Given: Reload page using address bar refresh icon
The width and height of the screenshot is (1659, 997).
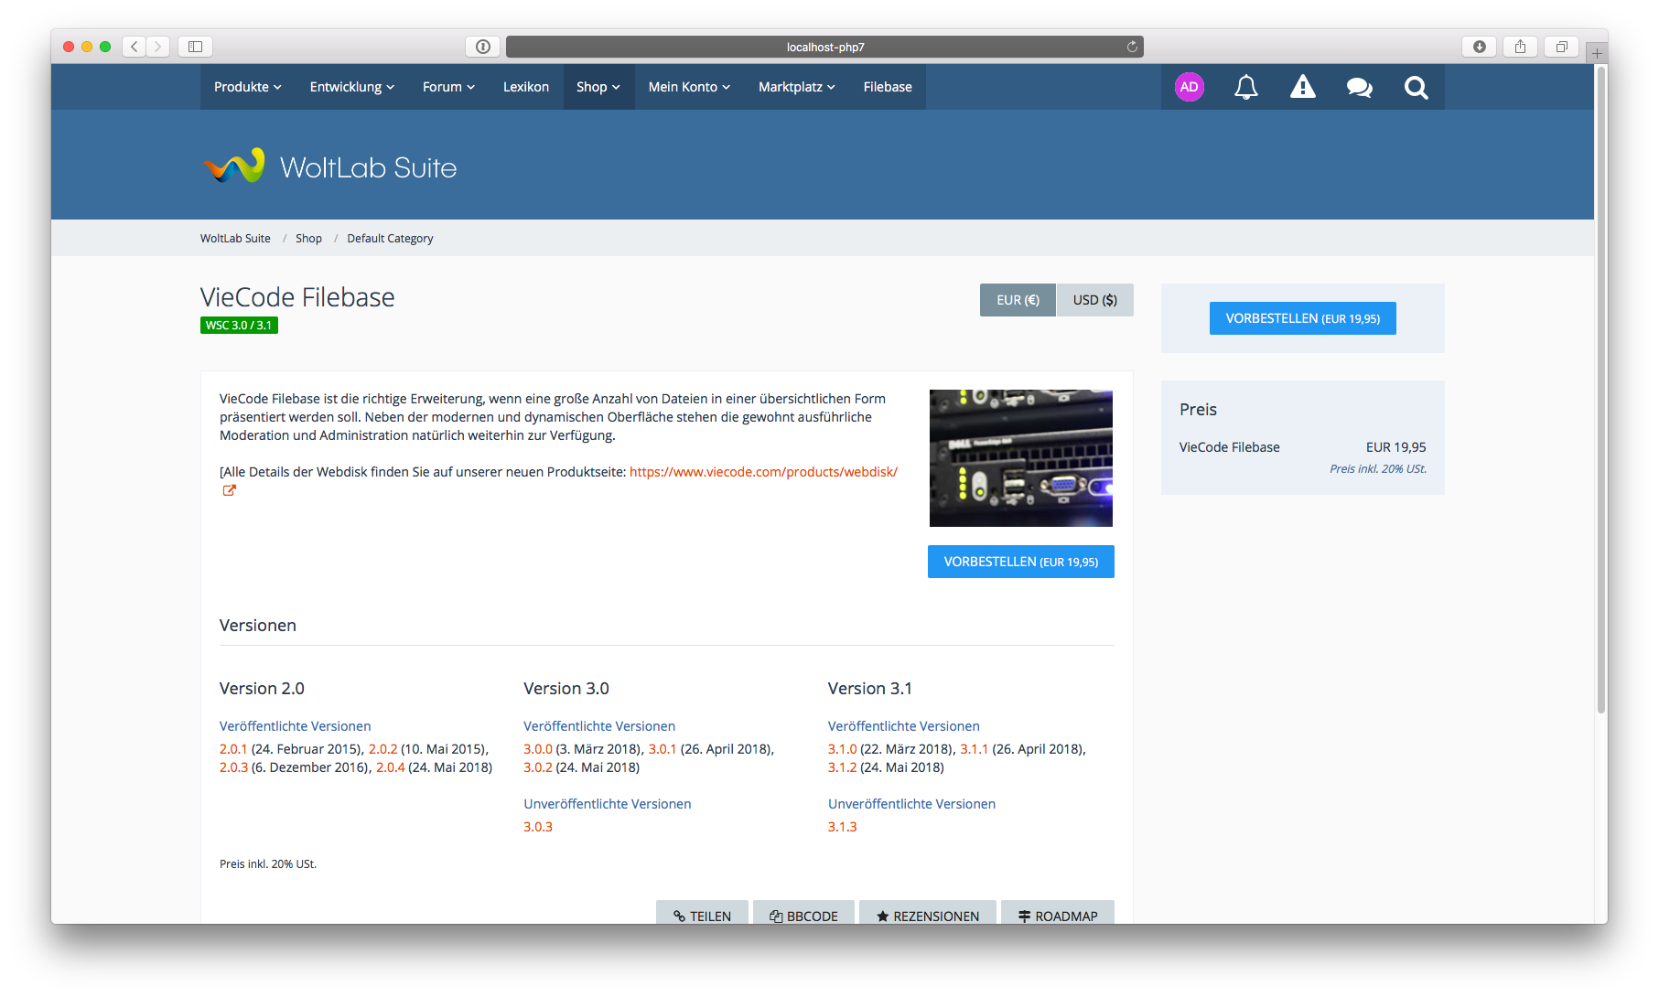Looking at the screenshot, I should 1132,47.
